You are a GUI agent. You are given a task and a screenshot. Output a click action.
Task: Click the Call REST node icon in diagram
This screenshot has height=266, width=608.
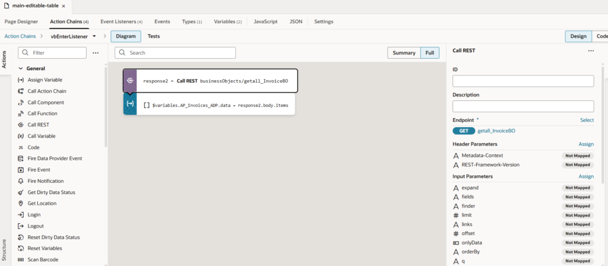(130, 81)
